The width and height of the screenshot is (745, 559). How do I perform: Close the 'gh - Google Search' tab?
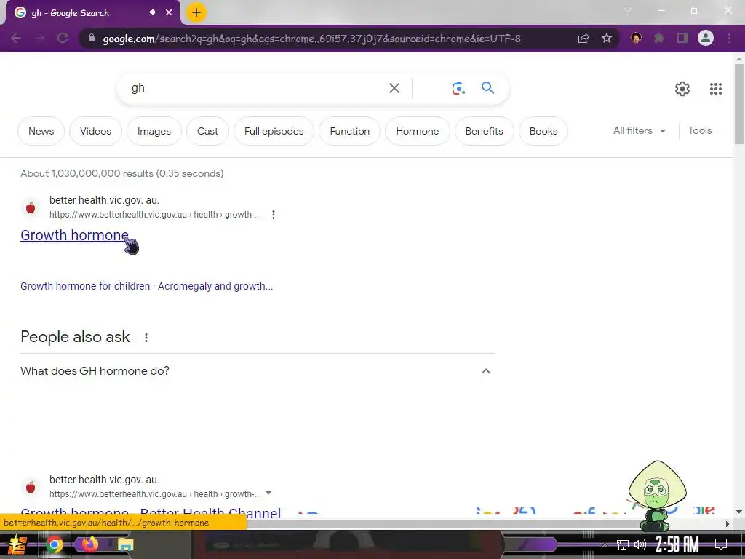tap(169, 12)
